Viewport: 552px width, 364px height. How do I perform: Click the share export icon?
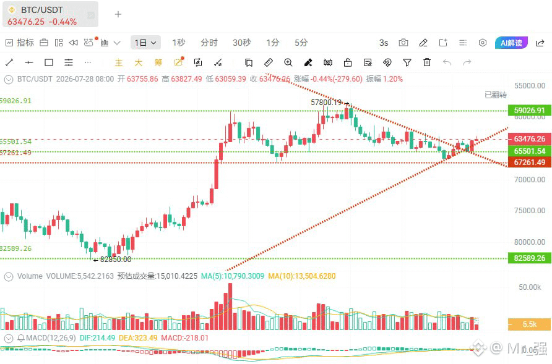point(540,43)
